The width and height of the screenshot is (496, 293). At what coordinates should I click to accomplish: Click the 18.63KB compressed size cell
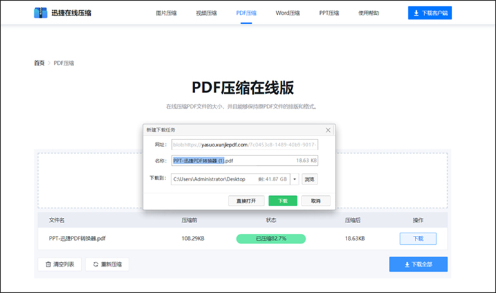click(354, 238)
